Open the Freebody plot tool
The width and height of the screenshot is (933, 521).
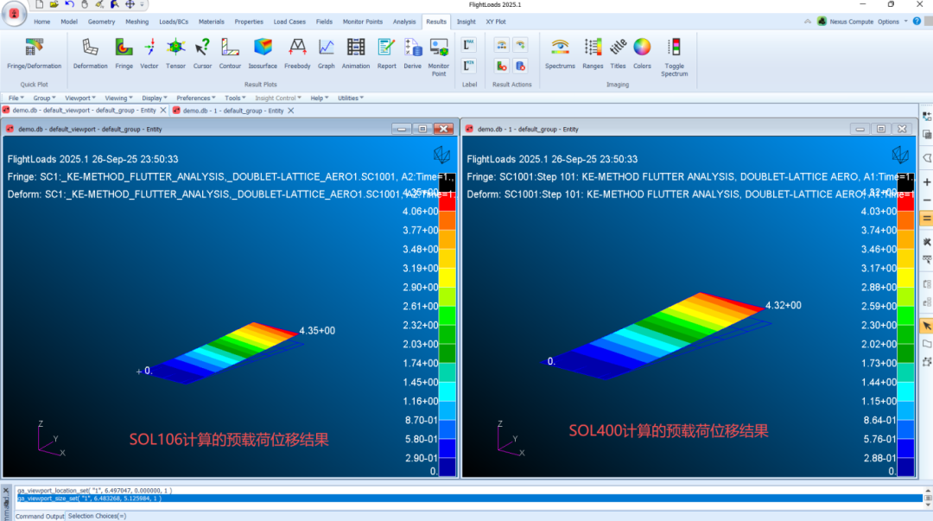point(297,53)
